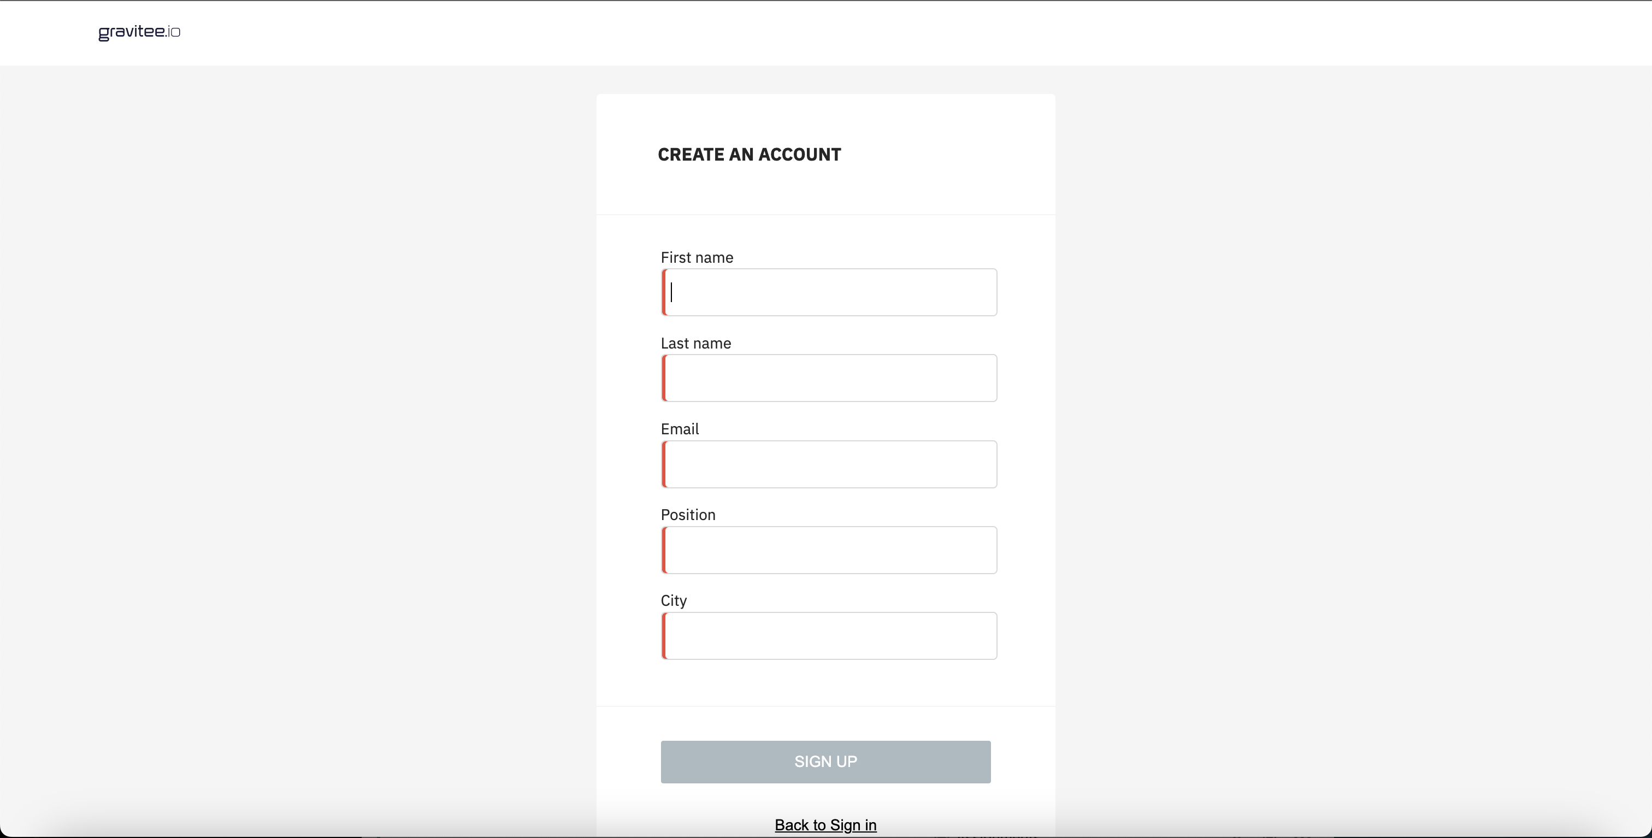The height and width of the screenshot is (838, 1652).
Task: Click the red required marker on First name
Action: tap(664, 292)
